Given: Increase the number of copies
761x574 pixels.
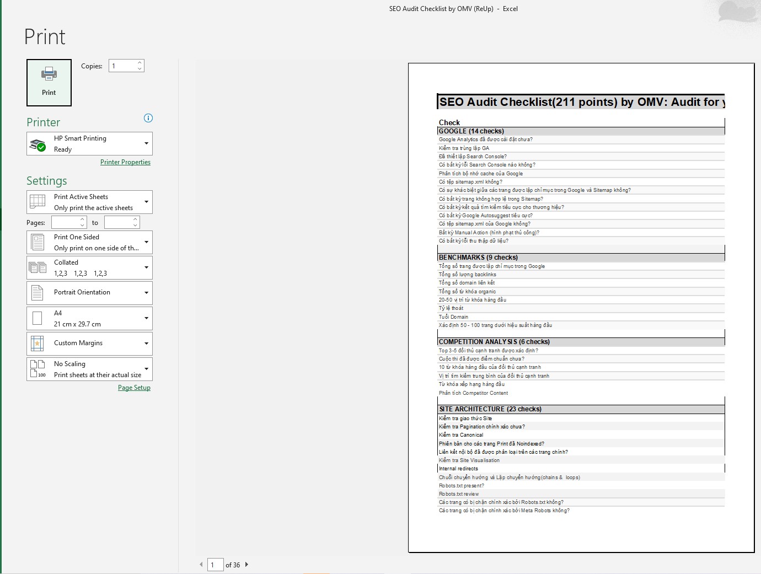Looking at the screenshot, I should [x=140, y=63].
